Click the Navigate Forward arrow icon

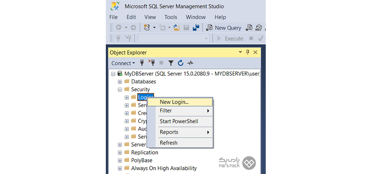134,28
